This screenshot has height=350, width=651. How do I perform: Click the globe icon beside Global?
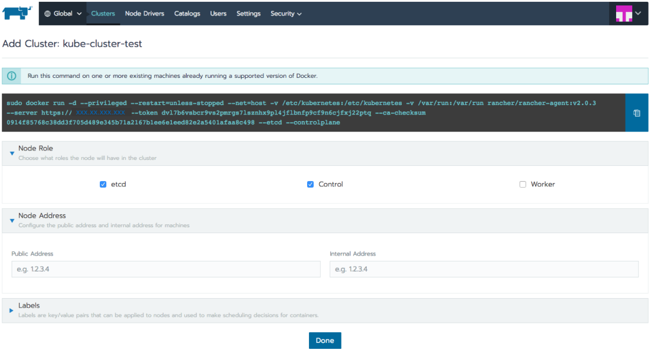pyautogui.click(x=47, y=14)
